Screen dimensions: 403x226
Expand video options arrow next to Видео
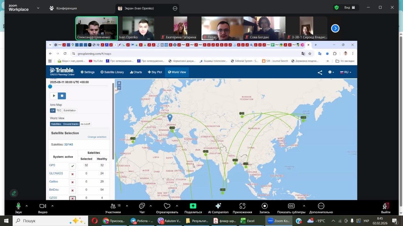click(x=52, y=206)
